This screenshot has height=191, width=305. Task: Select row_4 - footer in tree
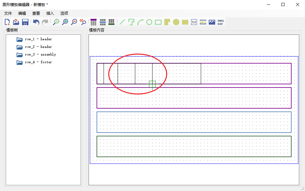click(x=38, y=62)
